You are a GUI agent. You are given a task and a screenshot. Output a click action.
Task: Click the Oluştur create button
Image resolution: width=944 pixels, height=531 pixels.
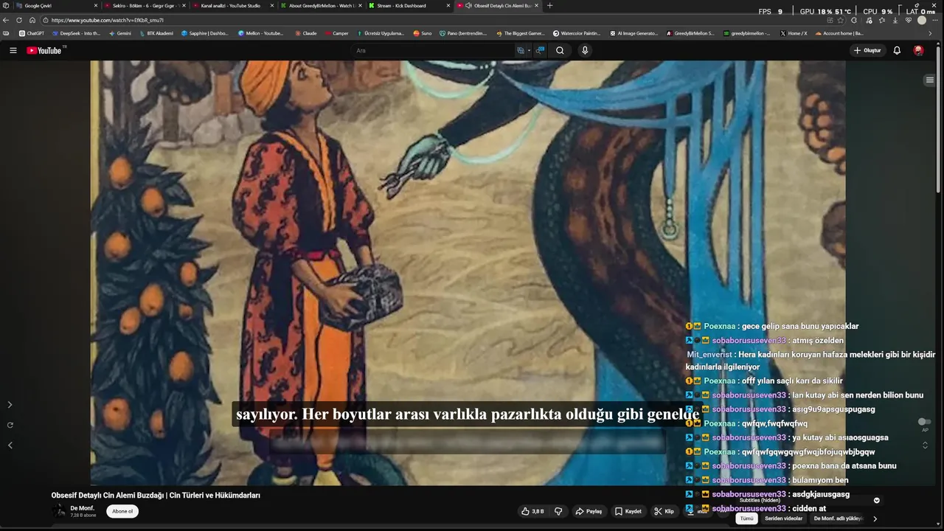(867, 50)
